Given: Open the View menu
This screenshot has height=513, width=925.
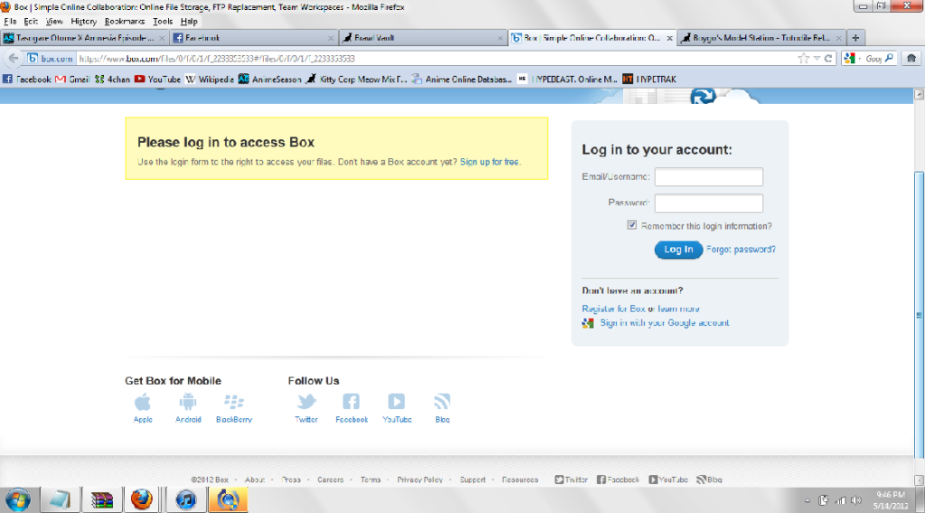Looking at the screenshot, I should (53, 21).
